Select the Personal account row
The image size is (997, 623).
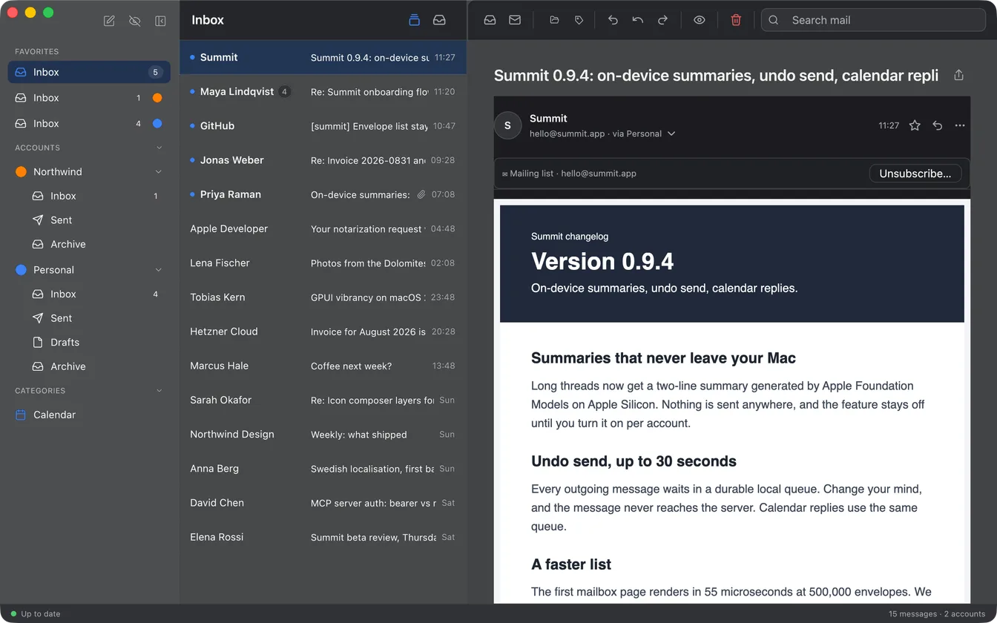[89, 270]
